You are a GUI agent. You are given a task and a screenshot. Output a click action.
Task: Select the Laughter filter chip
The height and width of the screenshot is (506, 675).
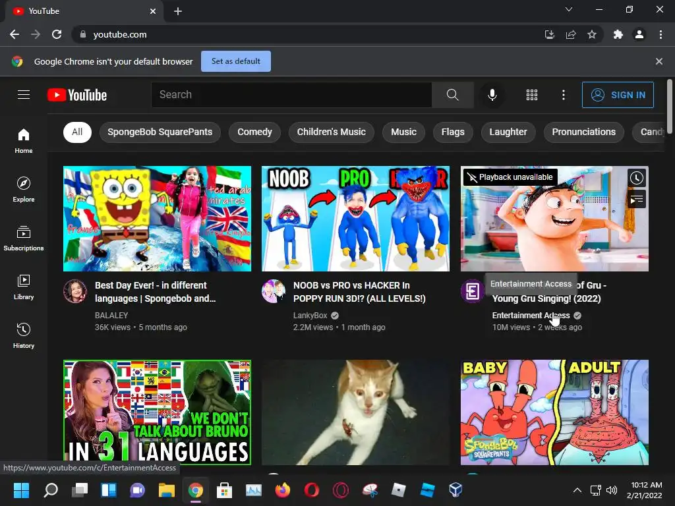pyautogui.click(x=508, y=132)
